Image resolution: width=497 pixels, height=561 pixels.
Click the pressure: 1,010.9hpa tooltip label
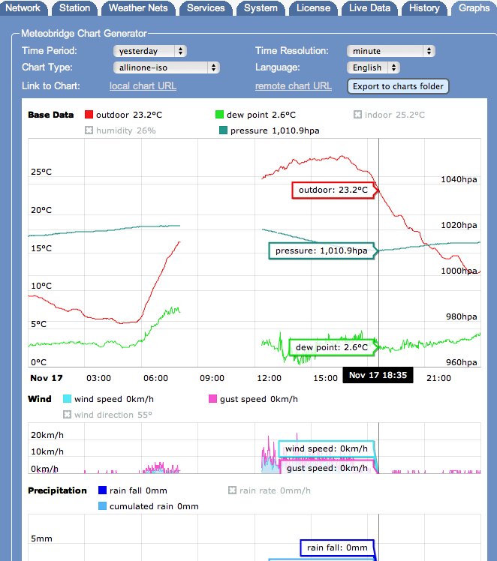(x=321, y=250)
